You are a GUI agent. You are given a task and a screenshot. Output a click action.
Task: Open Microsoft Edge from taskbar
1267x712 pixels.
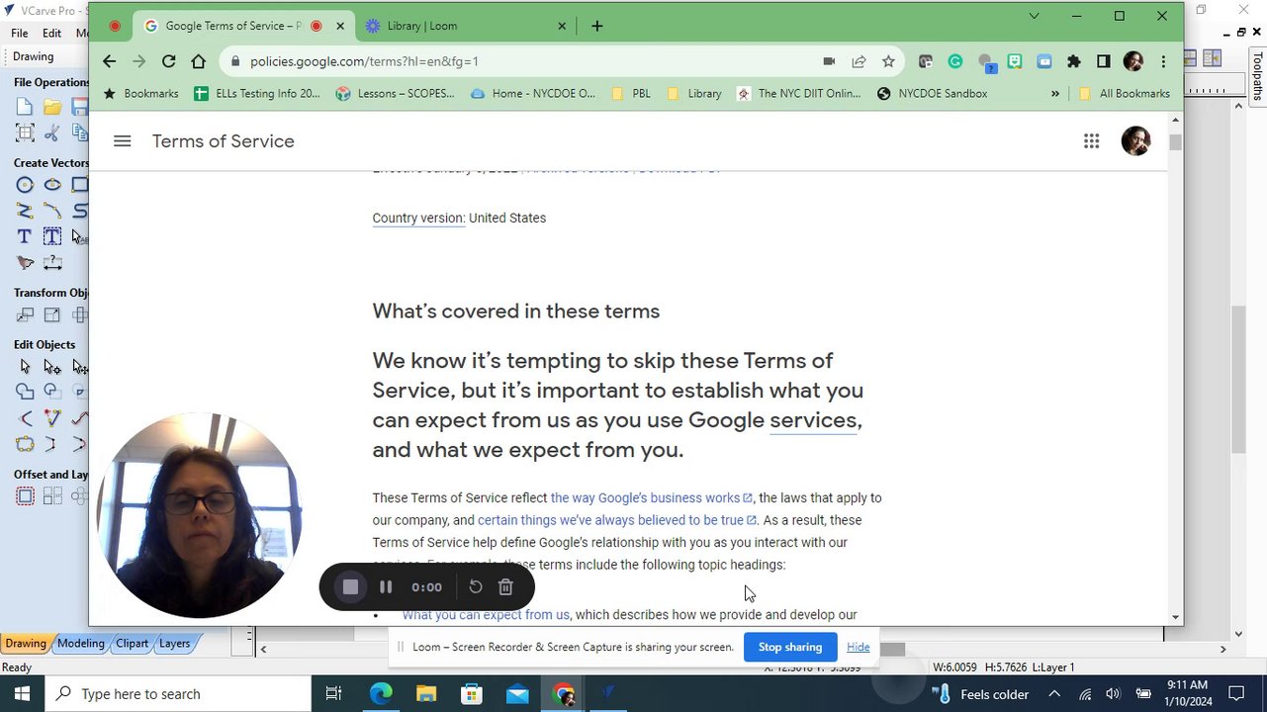coord(381,694)
